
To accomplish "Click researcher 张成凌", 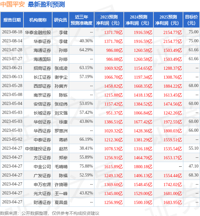I will pos(61,68).
